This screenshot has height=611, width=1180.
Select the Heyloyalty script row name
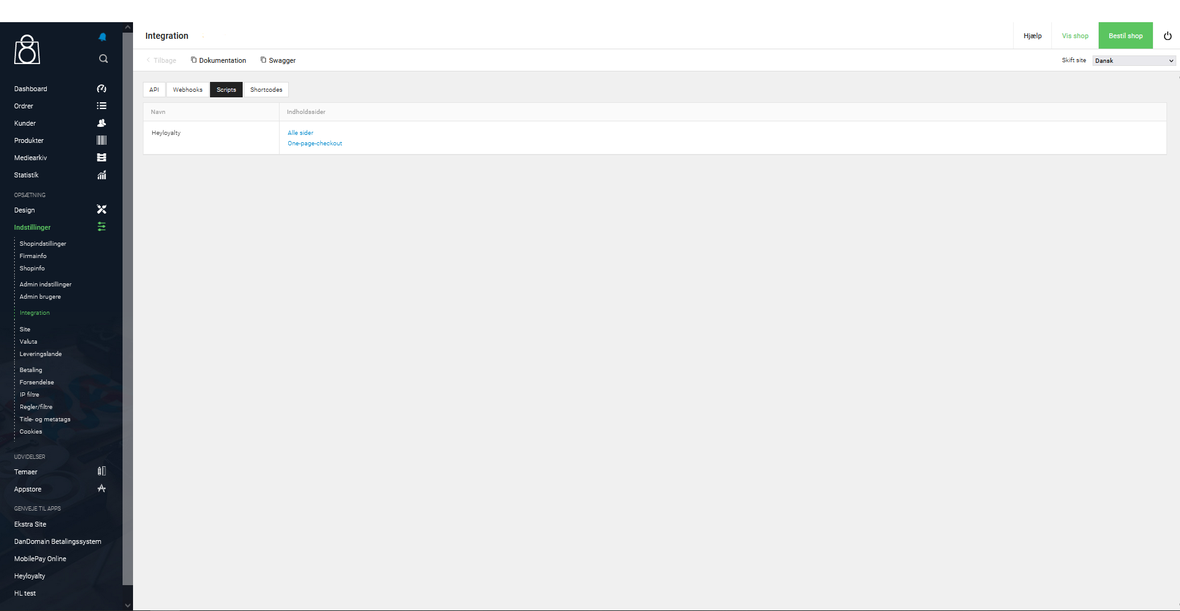click(166, 132)
